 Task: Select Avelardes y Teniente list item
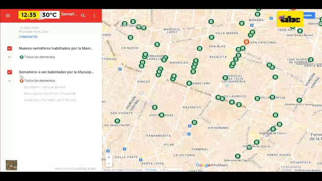point(50,100)
